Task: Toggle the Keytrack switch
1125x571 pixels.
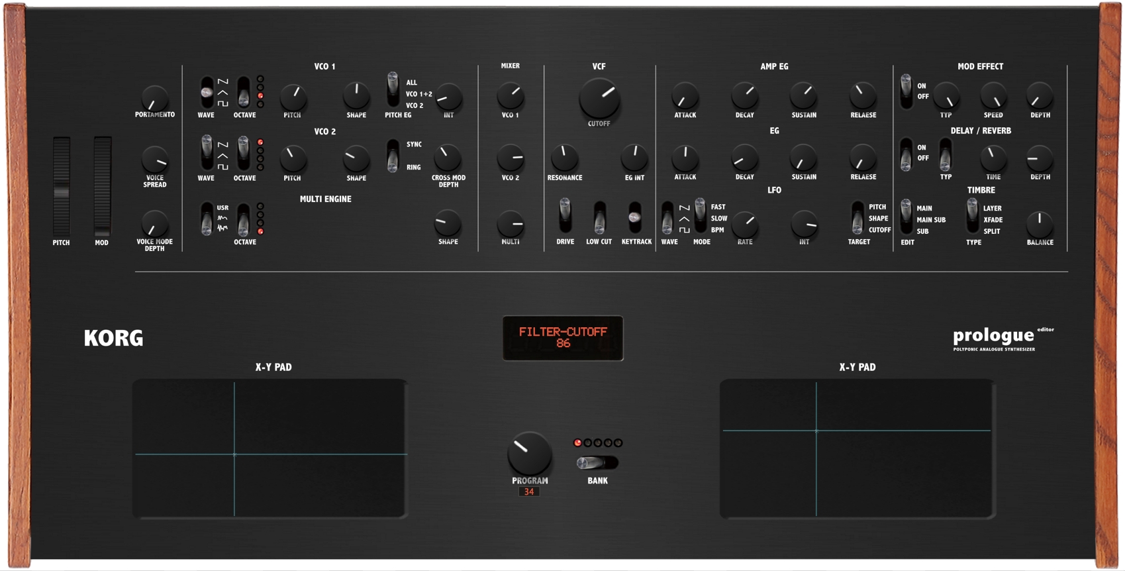Action: click(x=634, y=217)
